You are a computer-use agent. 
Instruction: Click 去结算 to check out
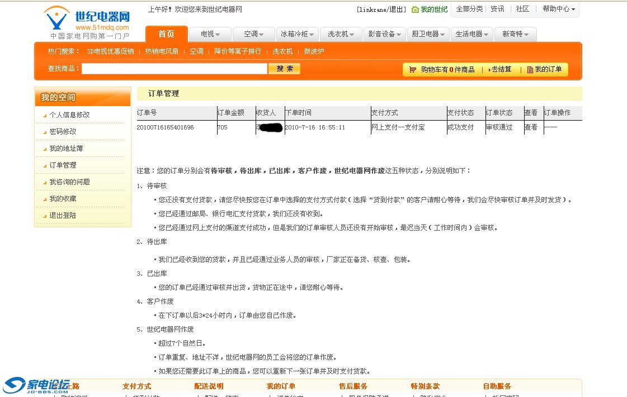point(501,70)
